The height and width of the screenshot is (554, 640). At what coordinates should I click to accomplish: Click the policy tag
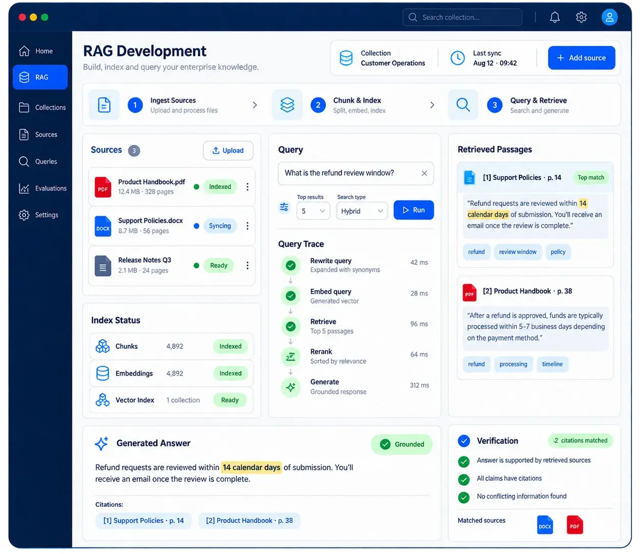coord(558,252)
